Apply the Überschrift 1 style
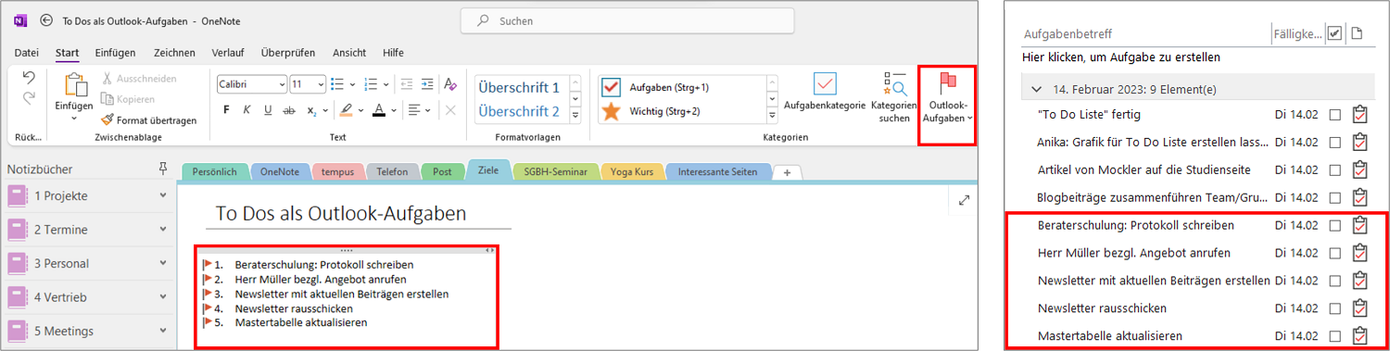 click(x=519, y=87)
